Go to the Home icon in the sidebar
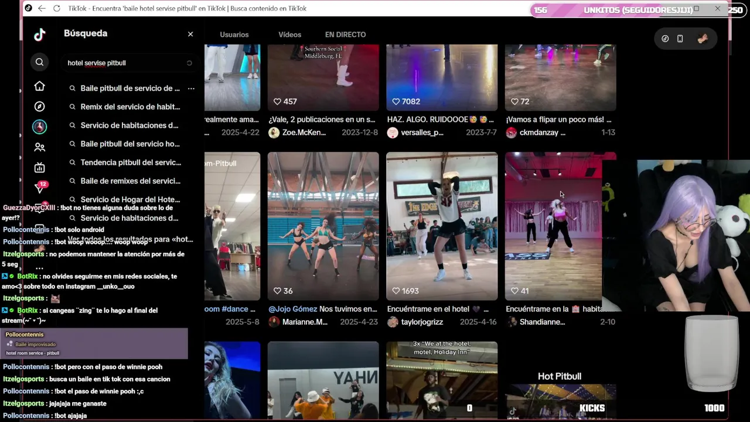The image size is (750, 422). (39, 86)
